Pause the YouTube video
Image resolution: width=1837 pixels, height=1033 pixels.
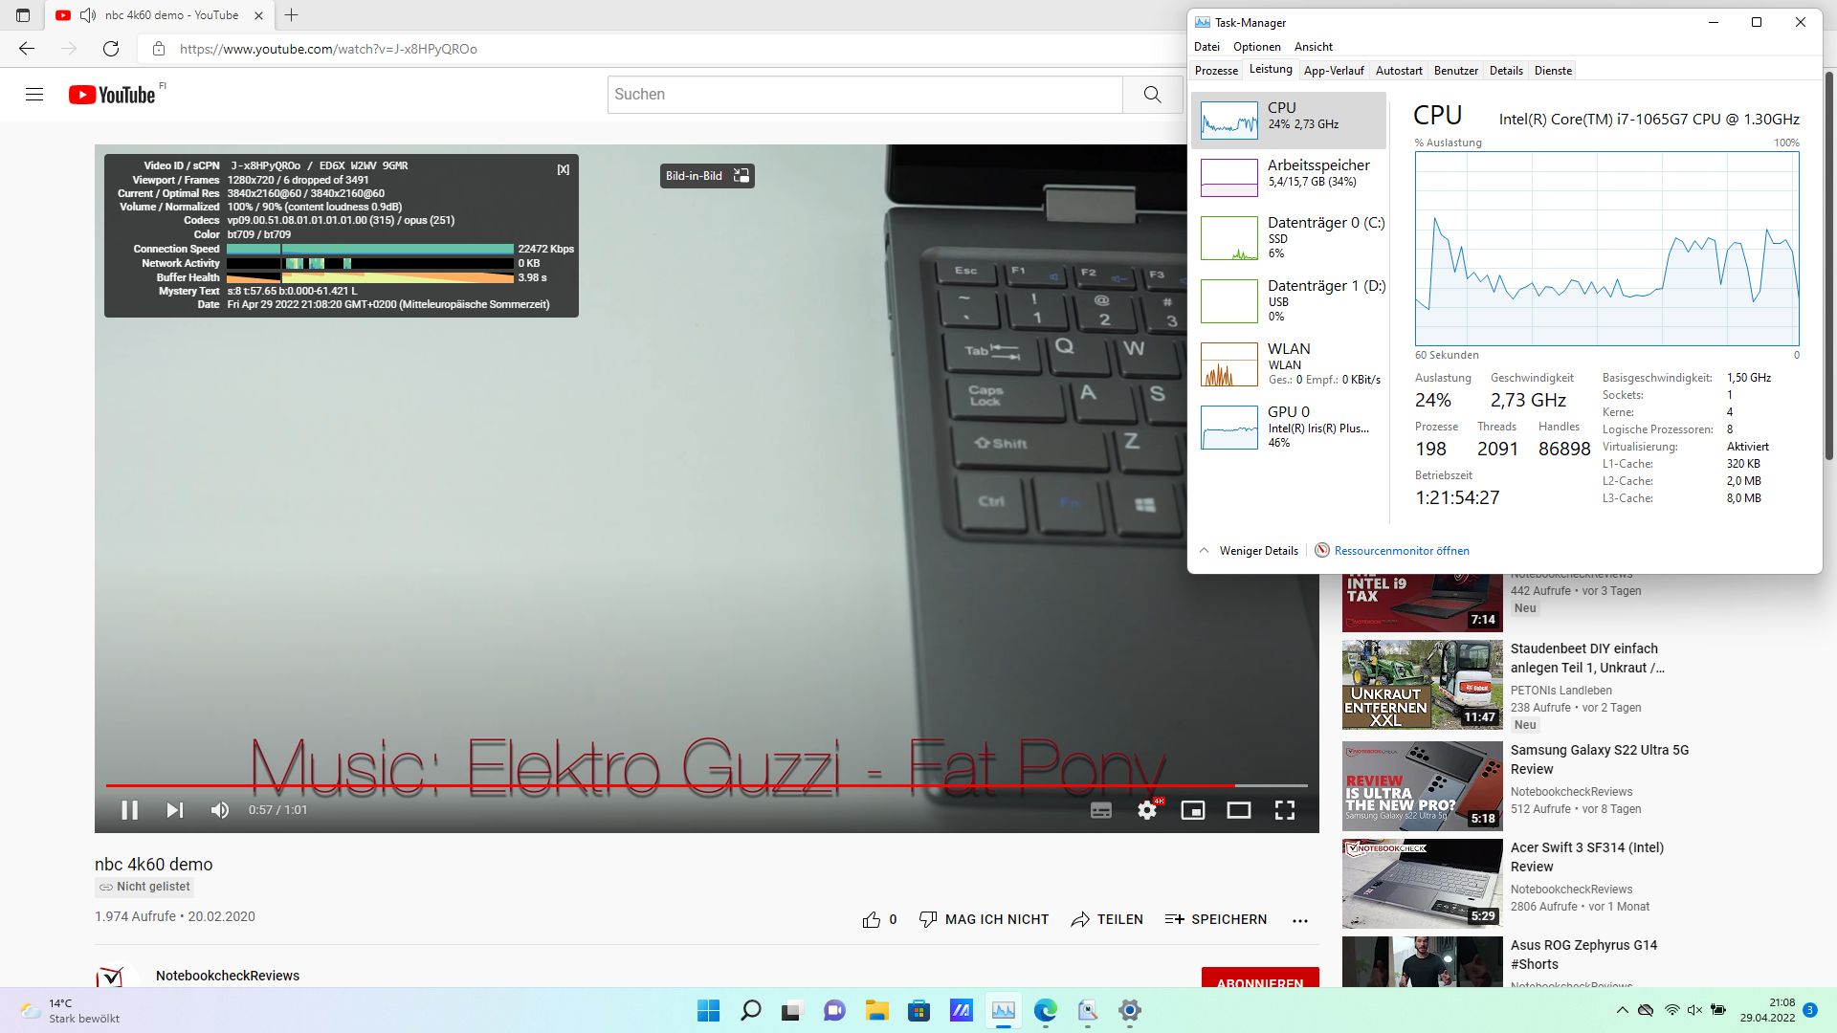pyautogui.click(x=130, y=810)
